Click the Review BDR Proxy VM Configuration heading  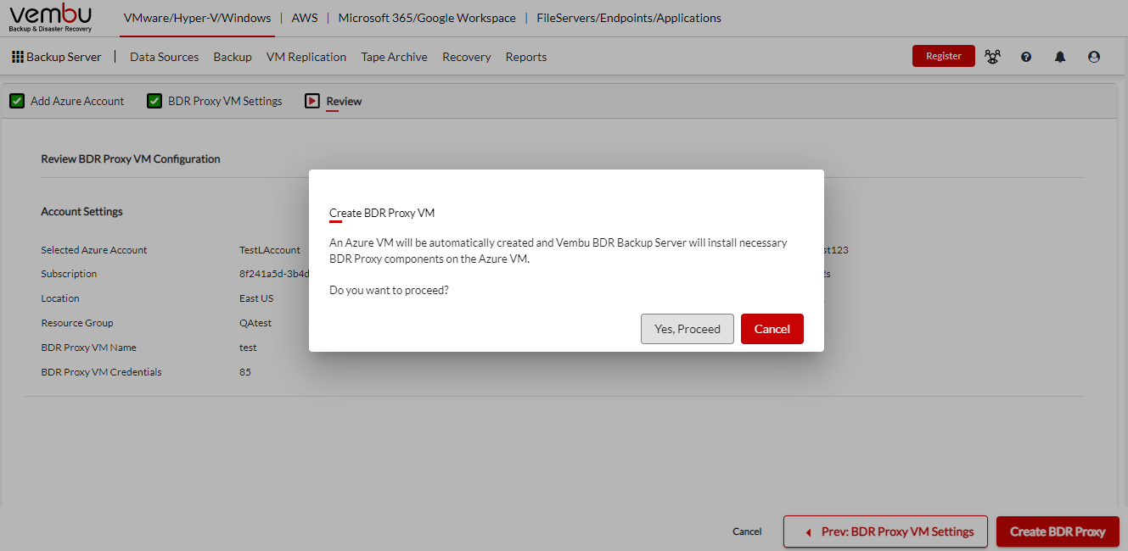coord(131,159)
